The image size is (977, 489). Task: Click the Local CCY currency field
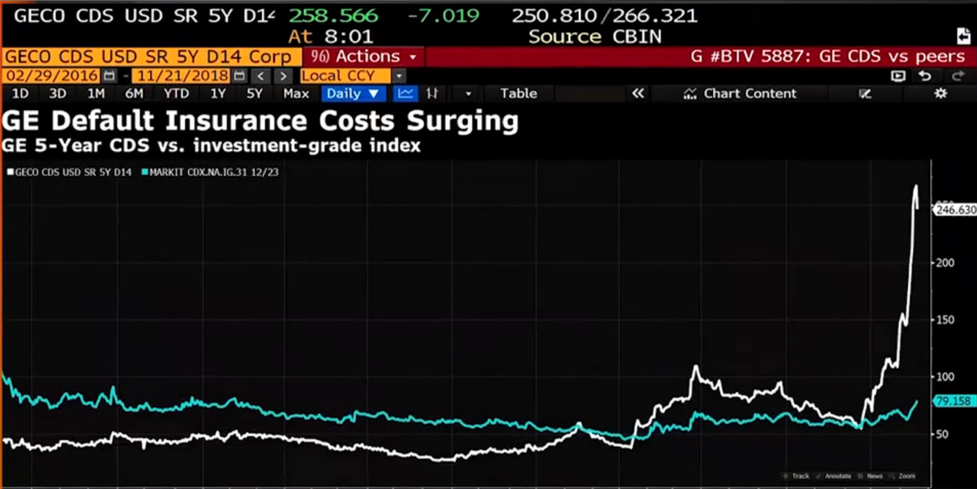pyautogui.click(x=345, y=76)
